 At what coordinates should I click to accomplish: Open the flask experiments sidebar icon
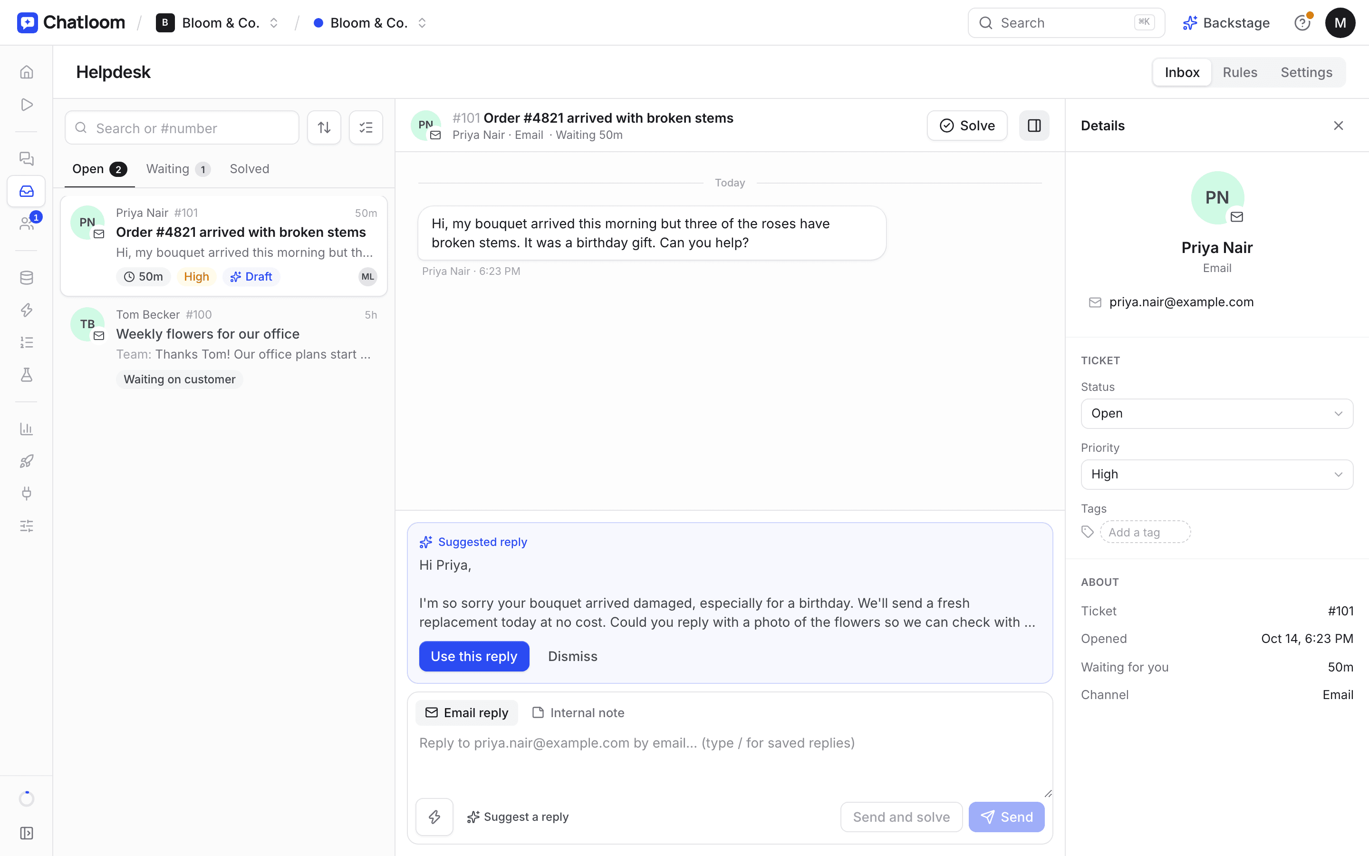coord(26,375)
